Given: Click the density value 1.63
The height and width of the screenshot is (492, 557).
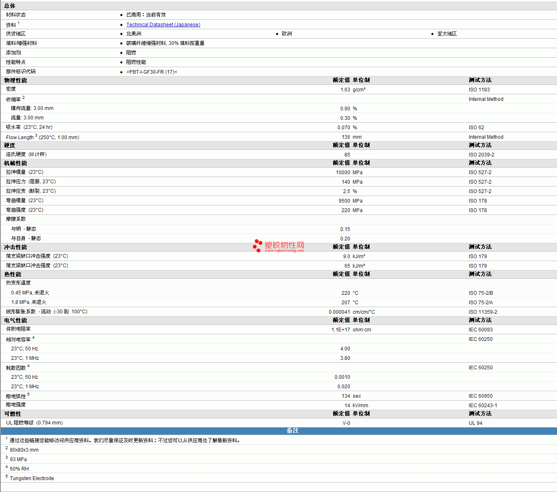Looking at the screenshot, I should coord(345,90).
